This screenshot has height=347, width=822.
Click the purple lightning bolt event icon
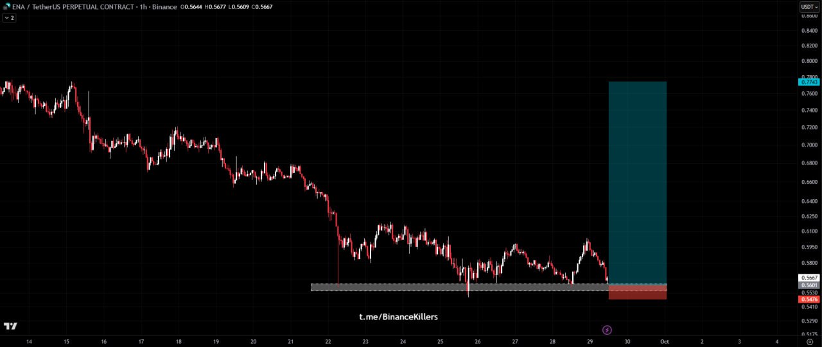point(607,330)
